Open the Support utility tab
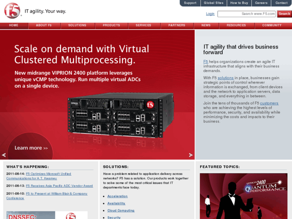Screen dimensions: 292x219 190,3
